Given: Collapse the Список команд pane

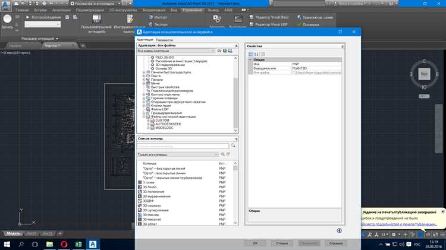Looking at the screenshot, I should click(236, 139).
